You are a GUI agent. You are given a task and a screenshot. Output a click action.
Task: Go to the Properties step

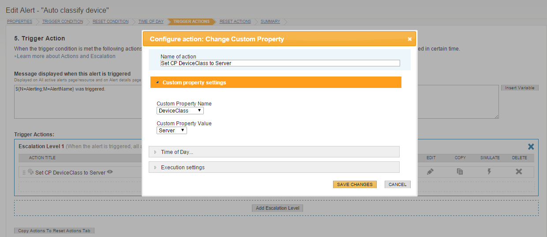(x=19, y=22)
